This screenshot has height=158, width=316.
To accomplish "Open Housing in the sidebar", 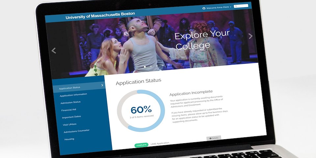I will (x=69, y=139).
